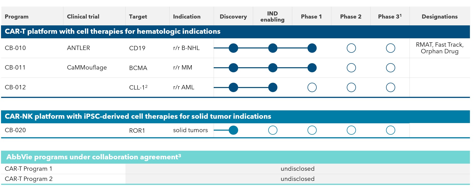Click CB-010's filled Phase 1 circle
This screenshot has width=474, height=189.
pyautogui.click(x=312, y=48)
